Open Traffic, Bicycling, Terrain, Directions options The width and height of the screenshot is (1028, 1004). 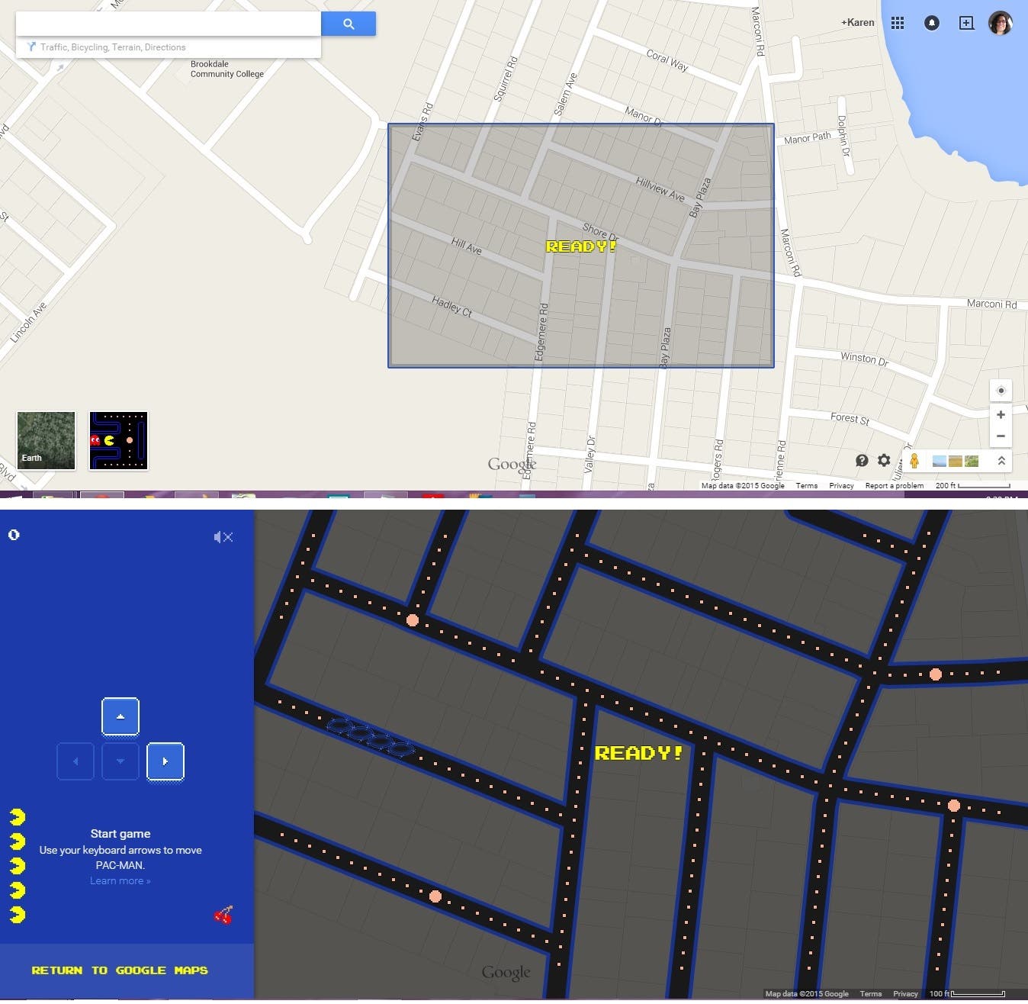pos(113,47)
